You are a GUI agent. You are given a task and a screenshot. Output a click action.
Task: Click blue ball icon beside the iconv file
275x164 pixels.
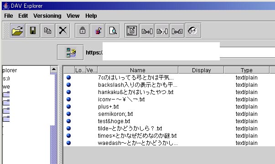click(x=68, y=99)
